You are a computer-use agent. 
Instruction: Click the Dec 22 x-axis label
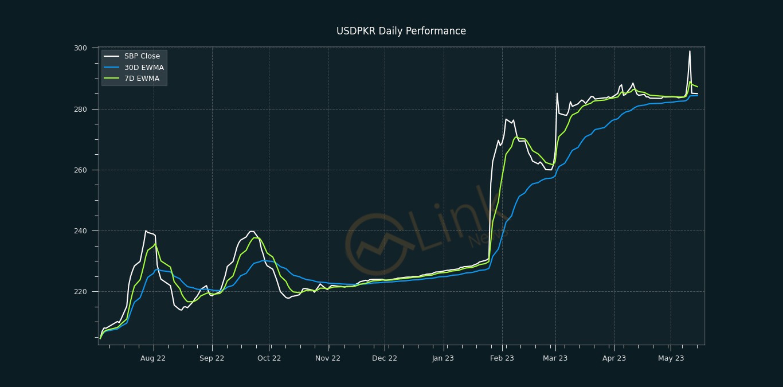pos(385,358)
